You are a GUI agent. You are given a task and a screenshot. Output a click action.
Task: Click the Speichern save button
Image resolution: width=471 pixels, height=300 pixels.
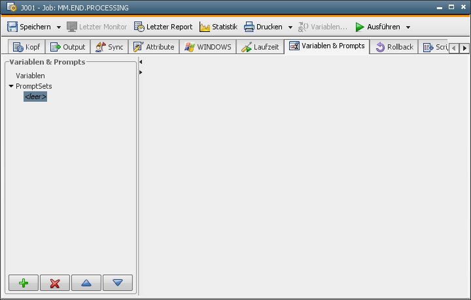point(29,27)
